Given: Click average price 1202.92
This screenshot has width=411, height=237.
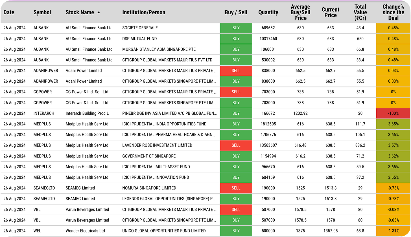Looking at the screenshot, I should tap(300, 113).
